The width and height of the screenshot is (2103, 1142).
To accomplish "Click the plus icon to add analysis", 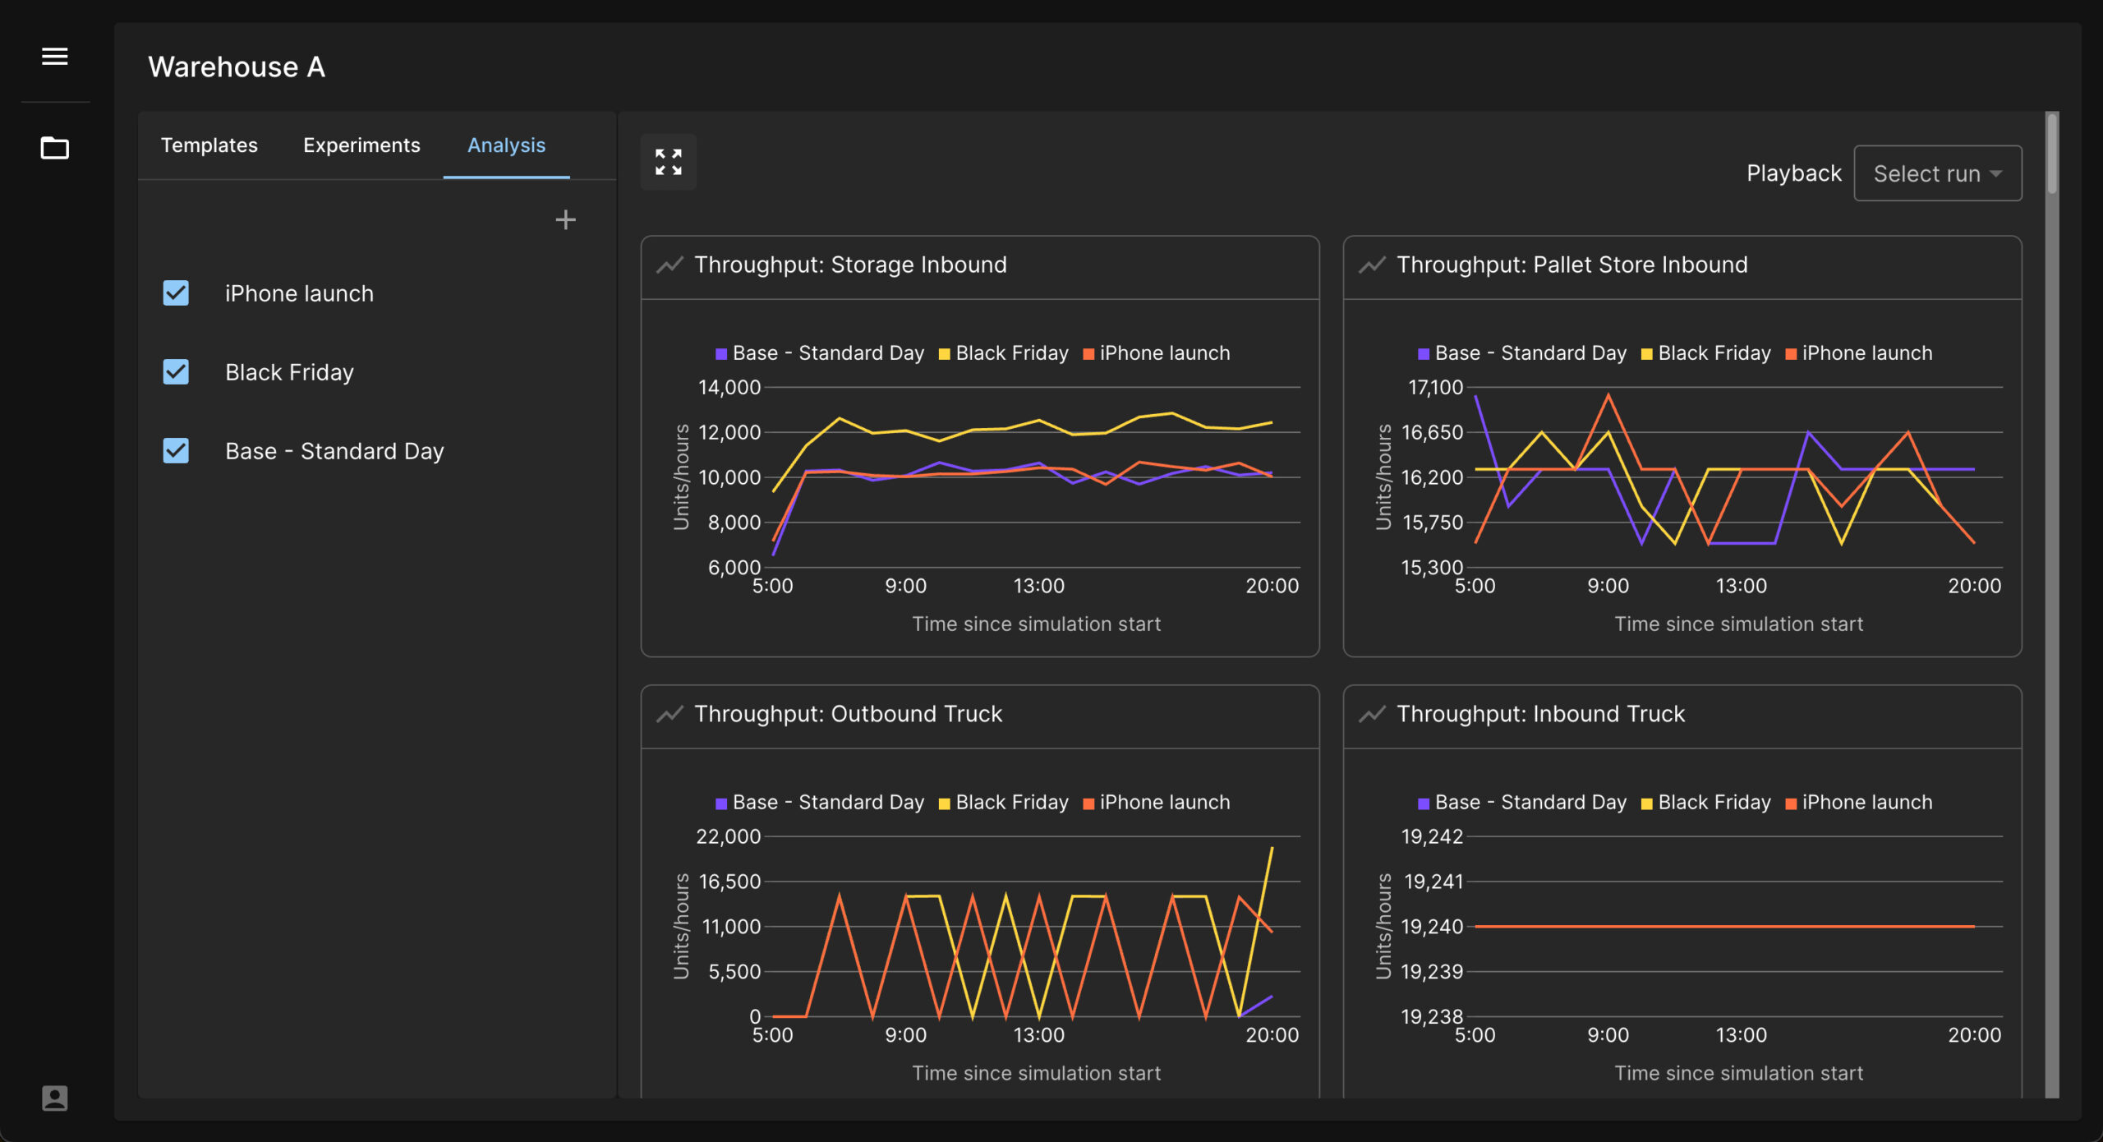I will pos(565,219).
